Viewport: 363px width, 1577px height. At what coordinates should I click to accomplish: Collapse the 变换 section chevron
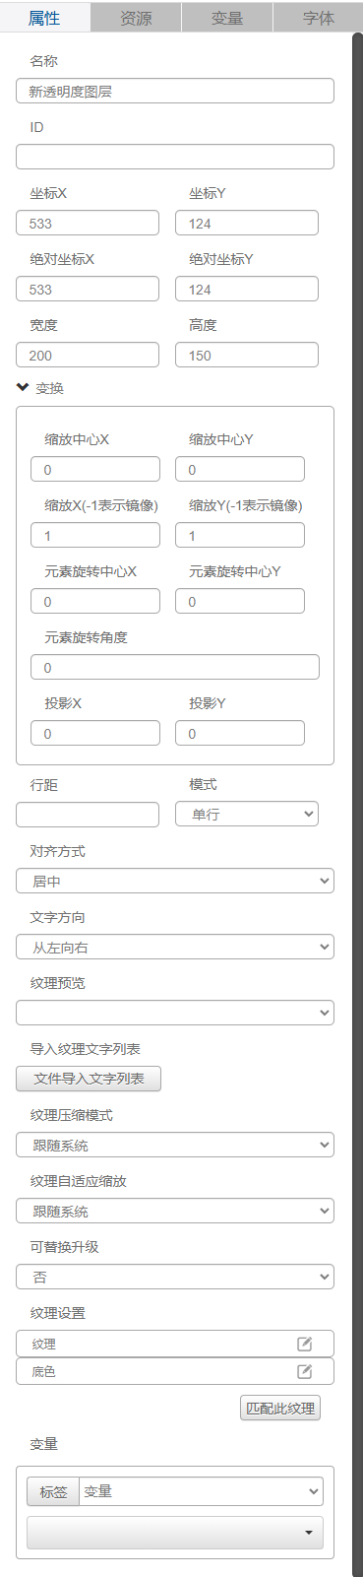[x=23, y=388]
